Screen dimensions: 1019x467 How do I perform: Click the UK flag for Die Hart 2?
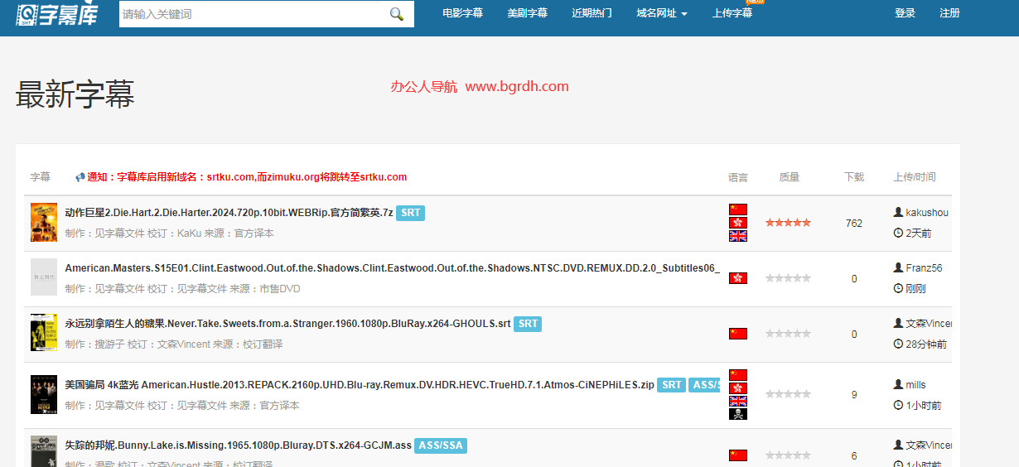click(738, 236)
